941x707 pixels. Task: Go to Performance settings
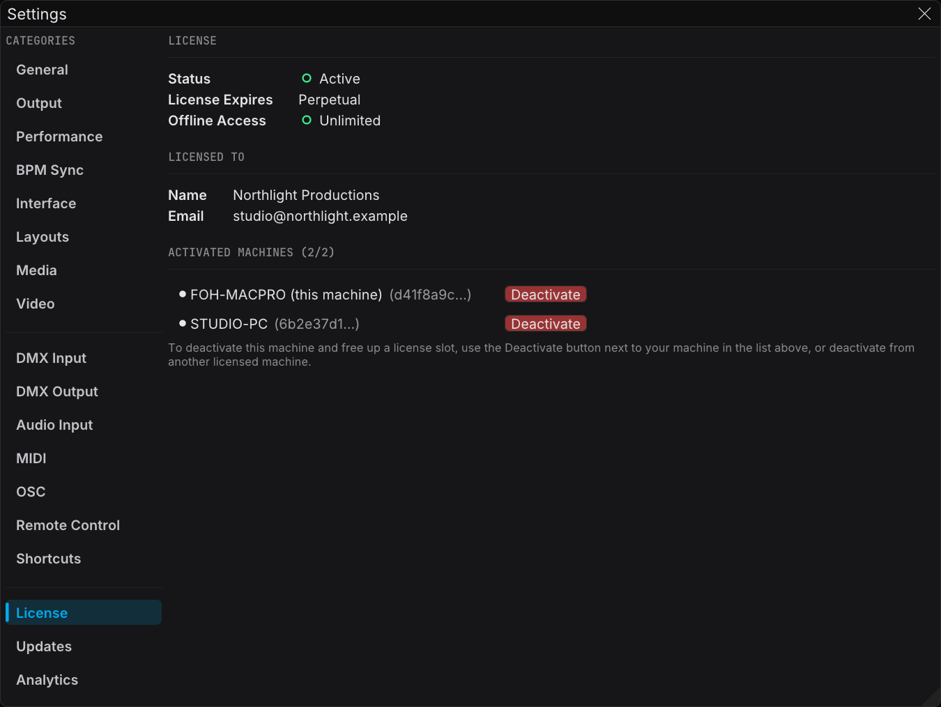click(84, 137)
